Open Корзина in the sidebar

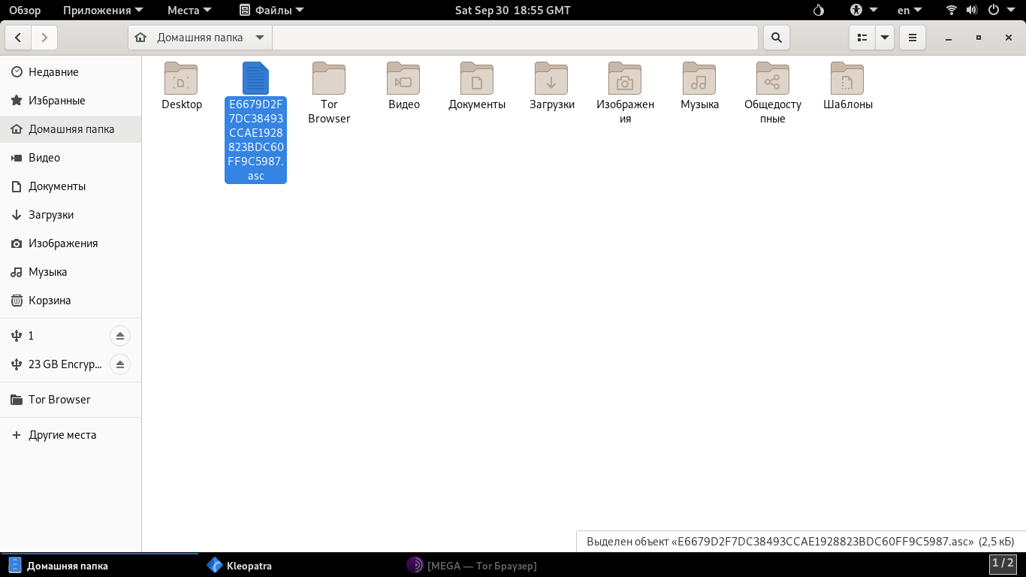50,301
